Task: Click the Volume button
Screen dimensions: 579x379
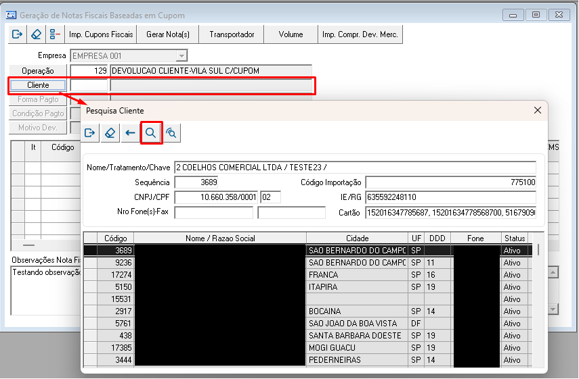Action: (x=291, y=34)
